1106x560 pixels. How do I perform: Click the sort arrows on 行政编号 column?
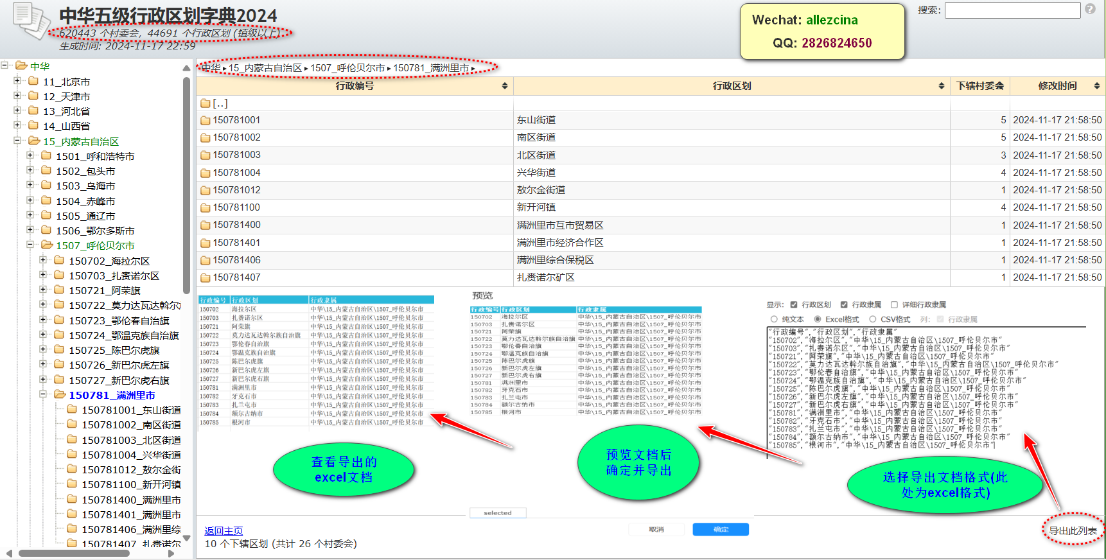[x=505, y=86]
